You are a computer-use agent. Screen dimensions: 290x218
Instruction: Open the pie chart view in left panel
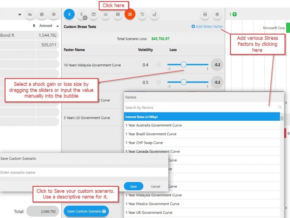tap(42, 15)
